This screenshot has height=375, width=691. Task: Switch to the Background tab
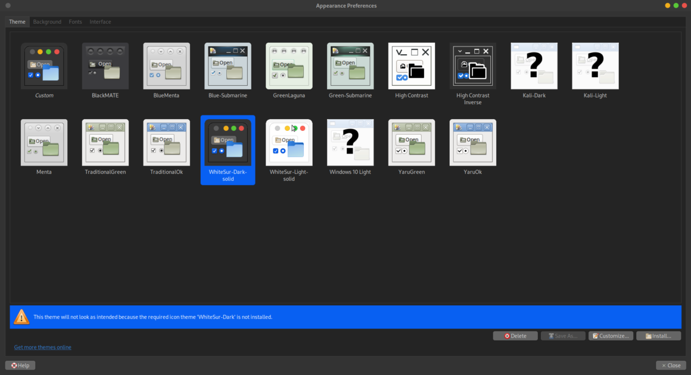click(47, 21)
